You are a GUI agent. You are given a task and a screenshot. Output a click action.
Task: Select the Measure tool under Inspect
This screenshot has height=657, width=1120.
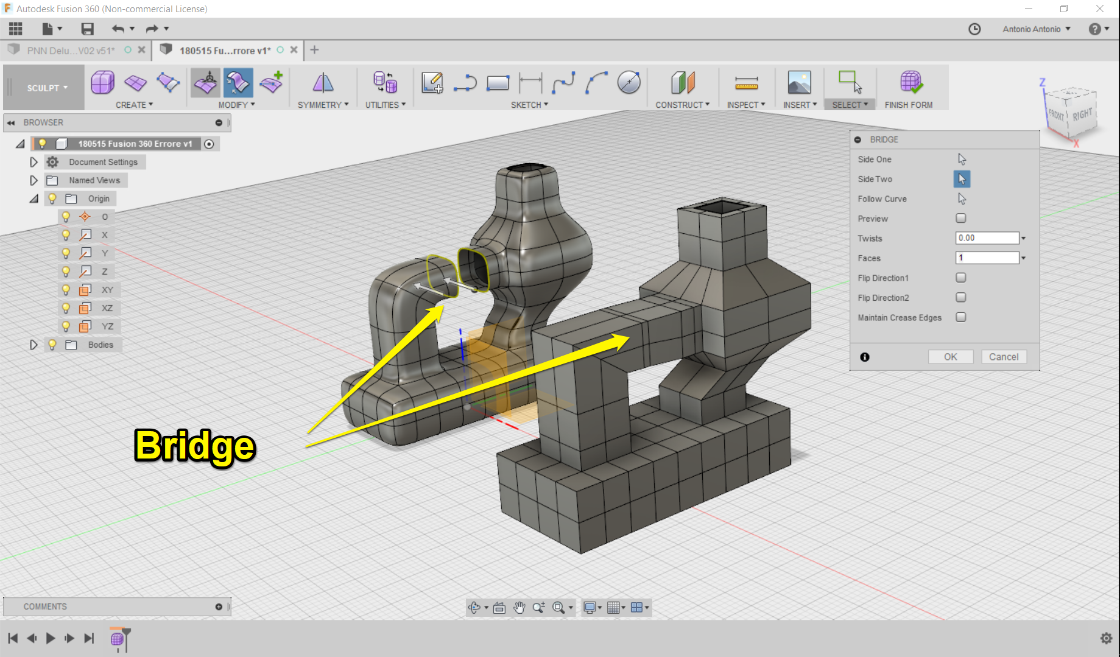click(x=746, y=83)
